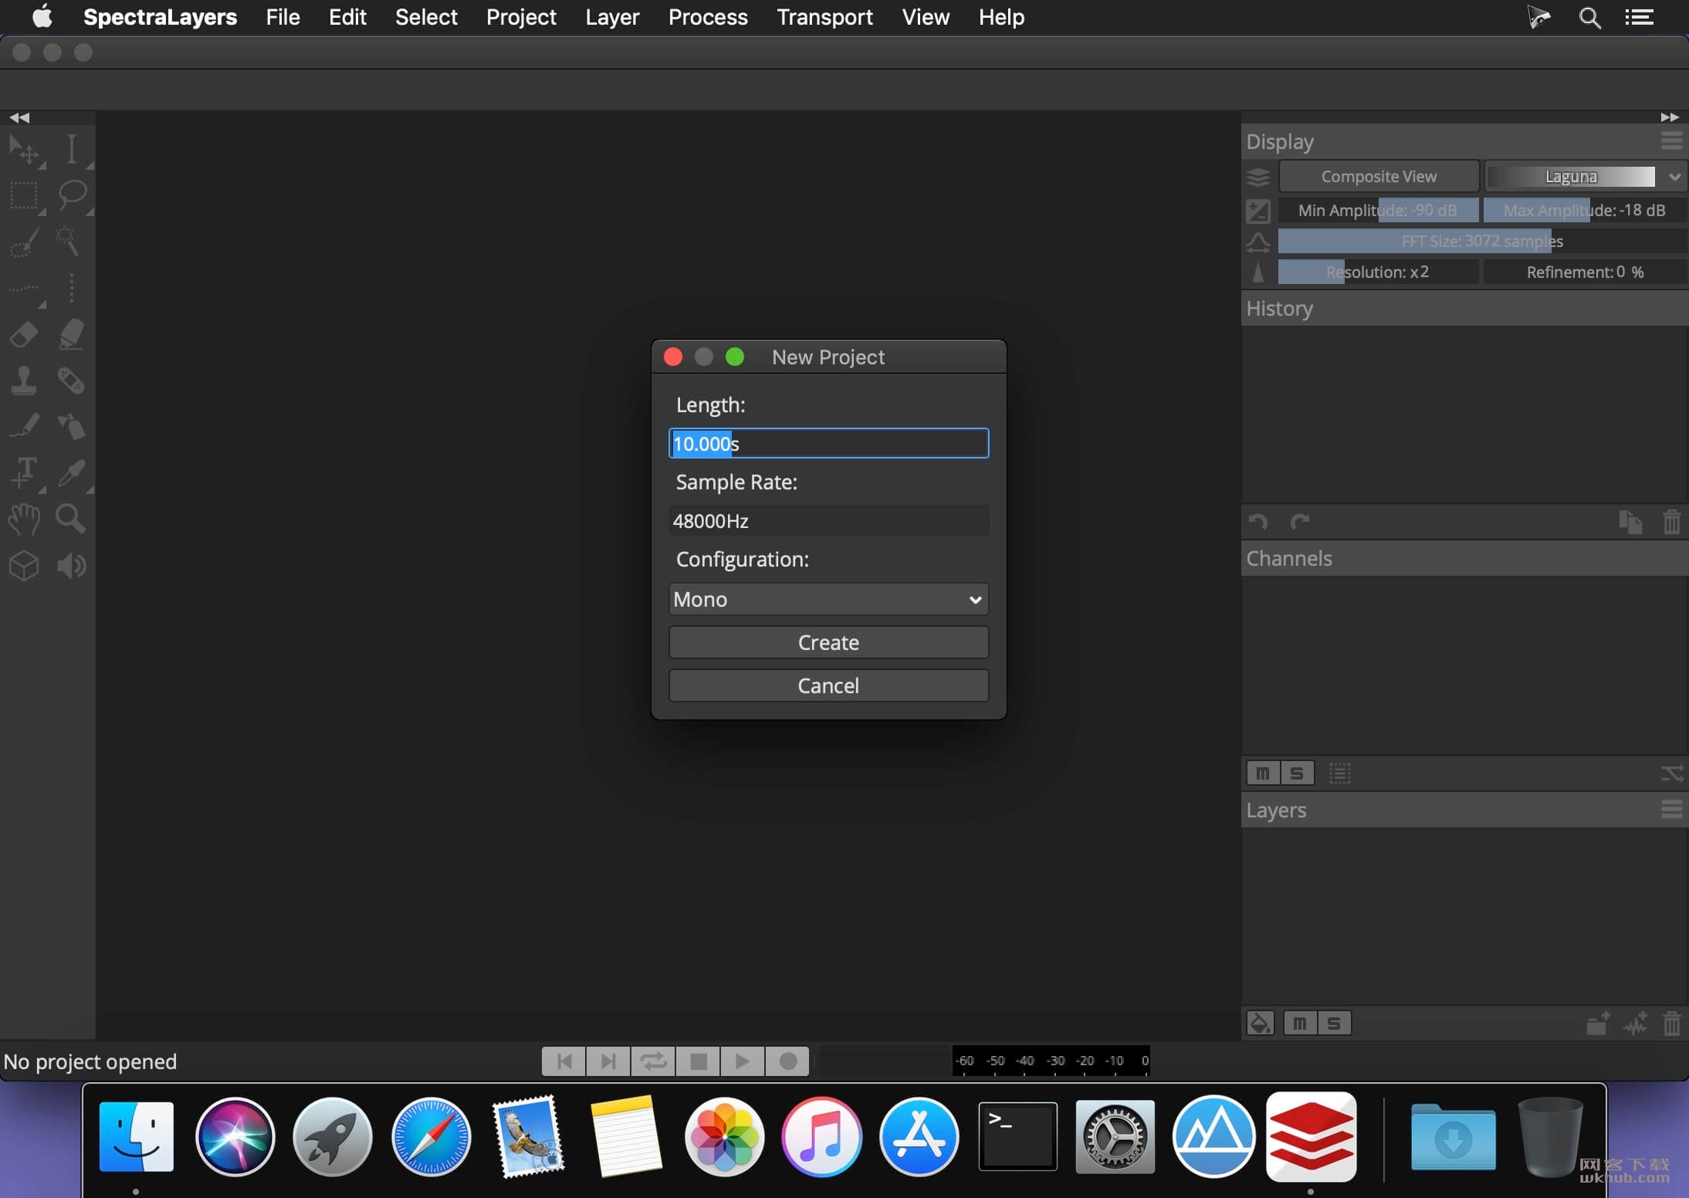
Task: Open the File menu
Action: pyautogui.click(x=283, y=17)
